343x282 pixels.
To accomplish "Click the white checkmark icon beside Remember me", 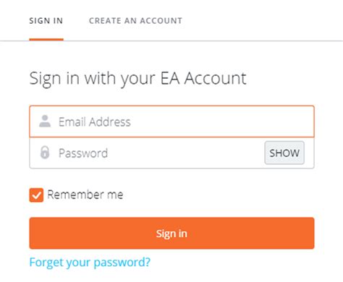I will tap(36, 195).
